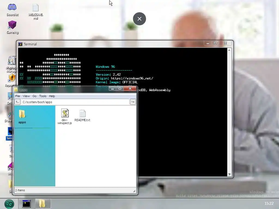Switch to Terminal via taskbar button
Screen dimensions: 279x209
tap(26, 204)
